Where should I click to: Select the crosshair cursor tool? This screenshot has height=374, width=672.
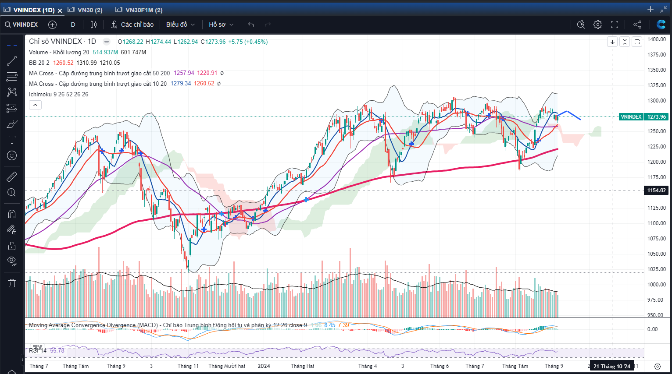[12, 45]
